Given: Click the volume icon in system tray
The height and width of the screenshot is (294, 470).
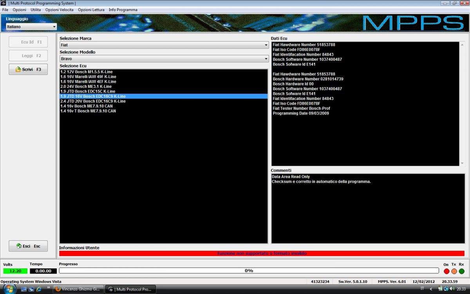Looking at the screenshot, I should pyautogui.click(x=452, y=289).
